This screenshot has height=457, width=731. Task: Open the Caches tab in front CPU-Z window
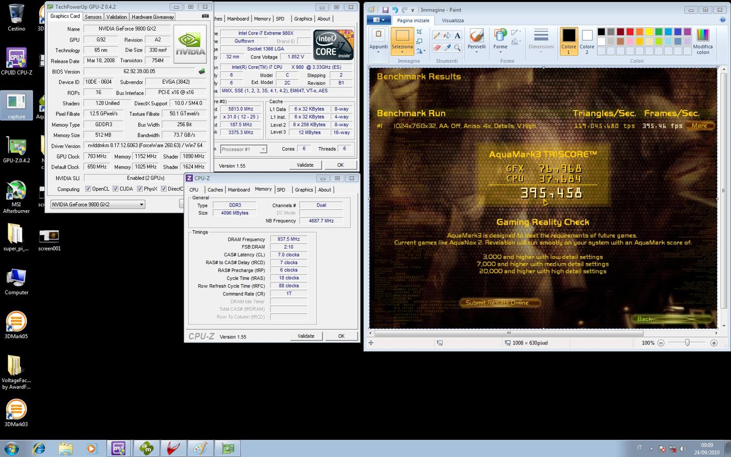215,190
